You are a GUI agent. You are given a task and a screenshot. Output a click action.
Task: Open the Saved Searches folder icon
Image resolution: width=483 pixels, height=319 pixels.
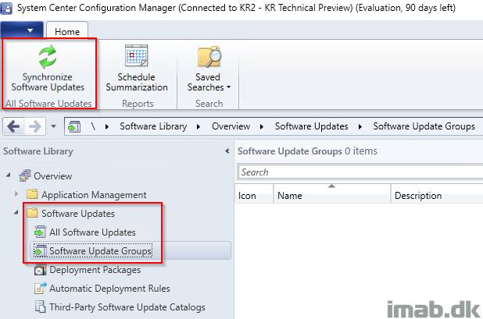pyautogui.click(x=209, y=57)
